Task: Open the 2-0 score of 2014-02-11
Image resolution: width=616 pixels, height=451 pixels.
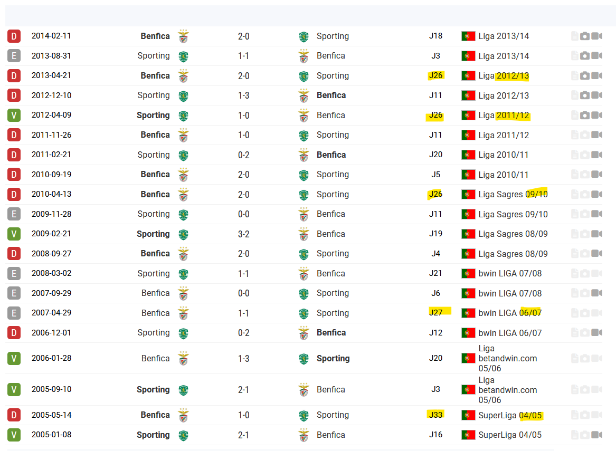Action: [x=243, y=36]
